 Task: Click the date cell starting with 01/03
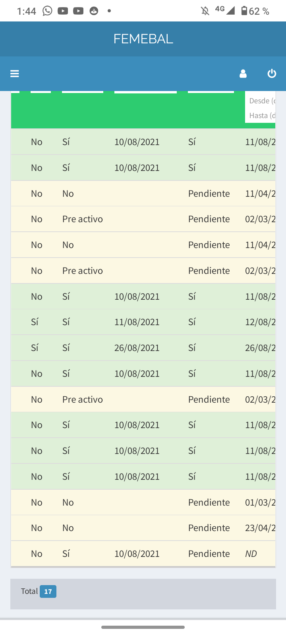coord(260,502)
